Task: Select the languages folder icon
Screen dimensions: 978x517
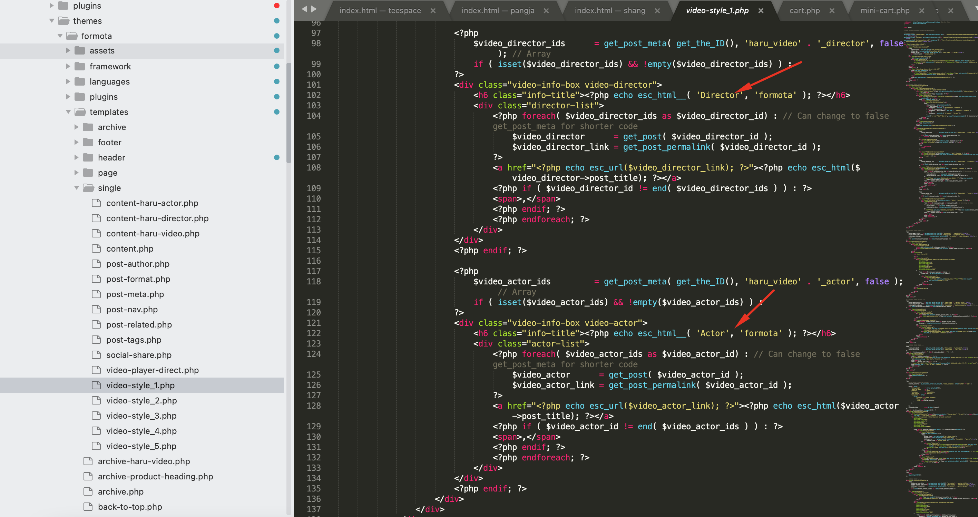Action: (x=80, y=81)
